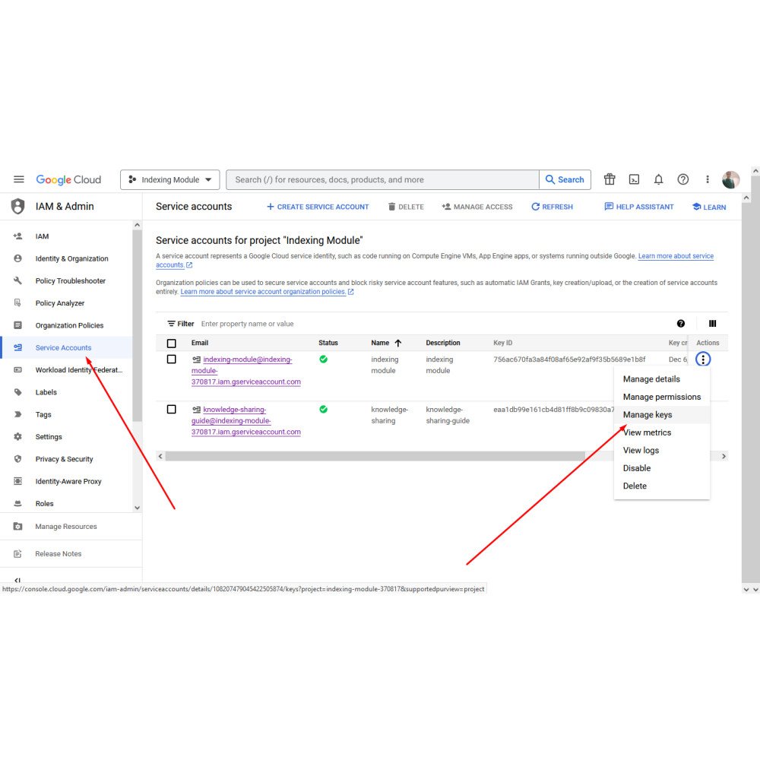Open service account organization policies link
Image resolution: width=760 pixels, height=760 pixels.
[x=267, y=292]
